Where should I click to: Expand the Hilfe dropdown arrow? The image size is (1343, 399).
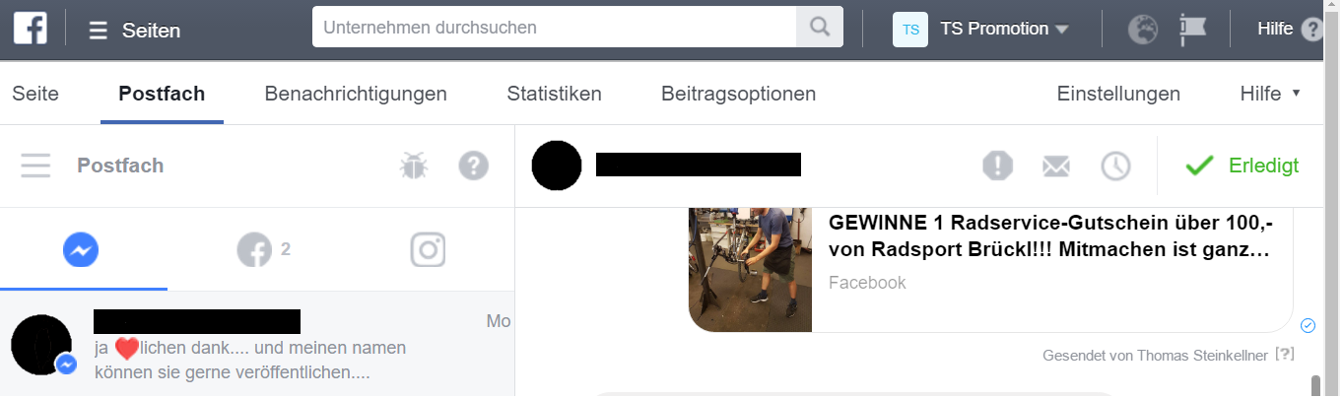1296,93
